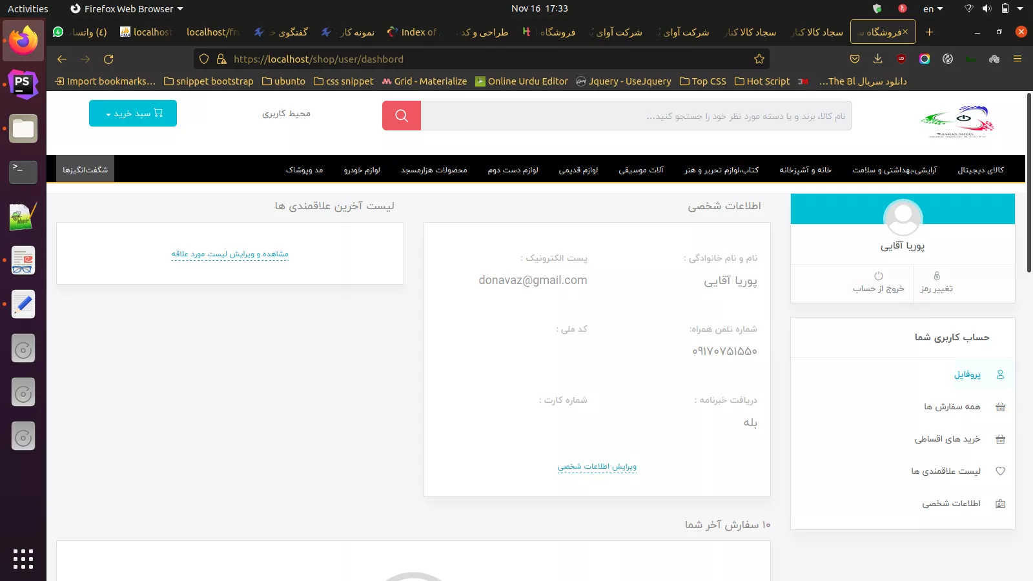This screenshot has height=581, width=1033.
Task: Open کالای دیجیتال category menu
Action: pos(981,170)
